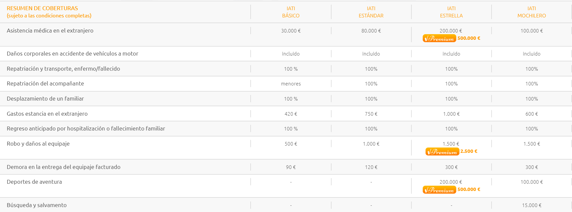
Task: Click the 30.000 € Básico medical amount
Action: click(x=291, y=31)
